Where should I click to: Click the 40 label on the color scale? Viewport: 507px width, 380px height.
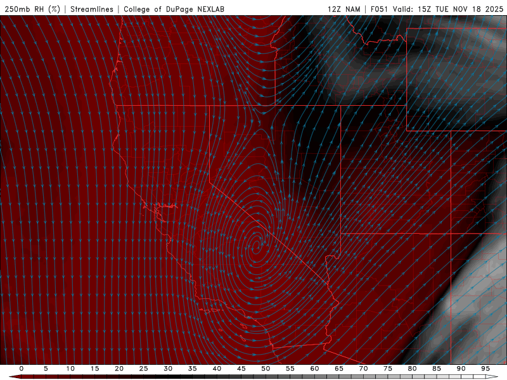pyautogui.click(x=217, y=369)
